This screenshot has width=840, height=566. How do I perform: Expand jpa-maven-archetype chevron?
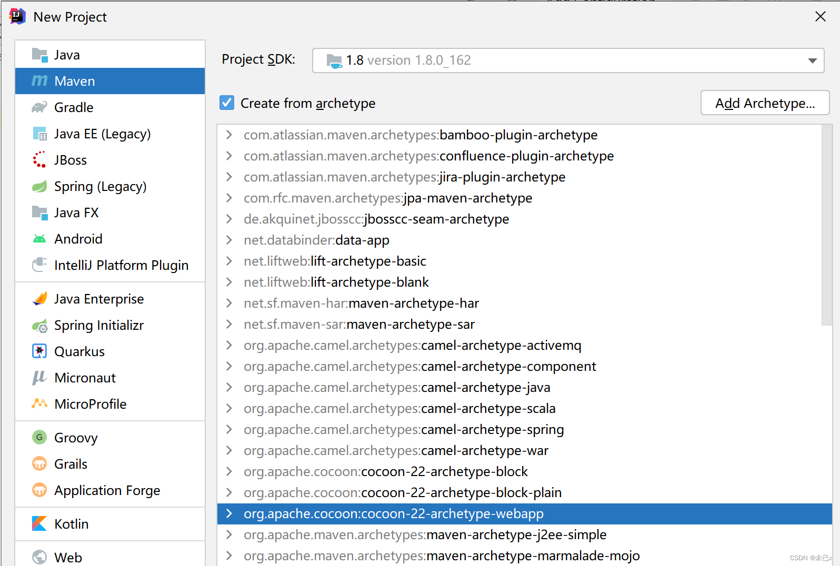coord(229,198)
